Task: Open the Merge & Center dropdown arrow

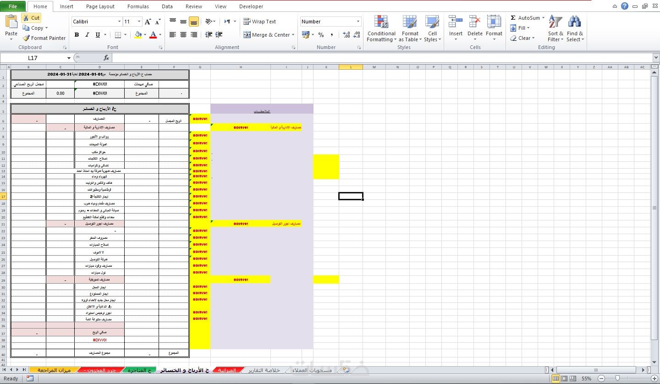Action: tap(294, 35)
